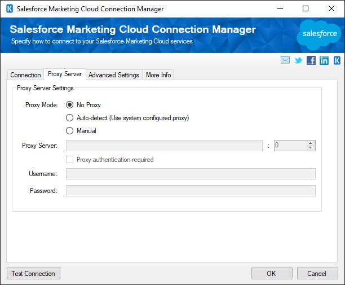The width and height of the screenshot is (345, 285).
Task: Click the Username input field
Action: 191,174
